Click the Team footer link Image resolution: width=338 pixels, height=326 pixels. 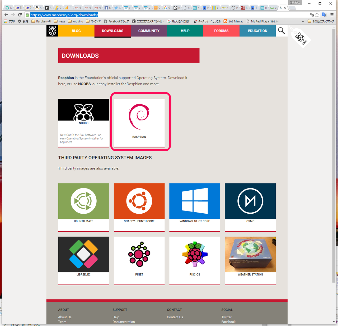[x=62, y=322]
